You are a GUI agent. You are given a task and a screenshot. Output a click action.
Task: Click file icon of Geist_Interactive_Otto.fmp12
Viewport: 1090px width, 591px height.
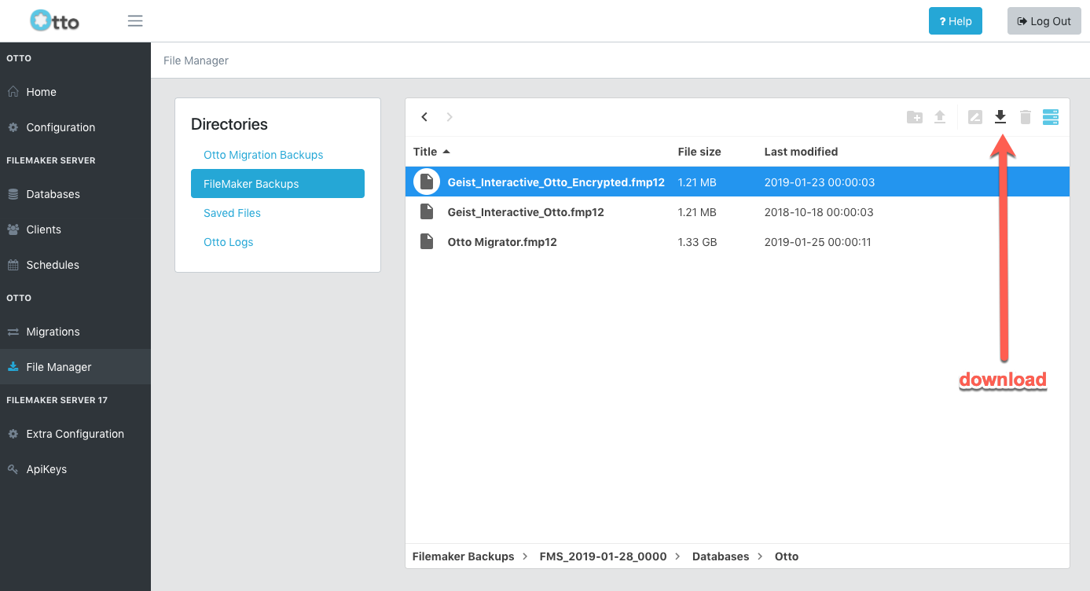tap(427, 212)
